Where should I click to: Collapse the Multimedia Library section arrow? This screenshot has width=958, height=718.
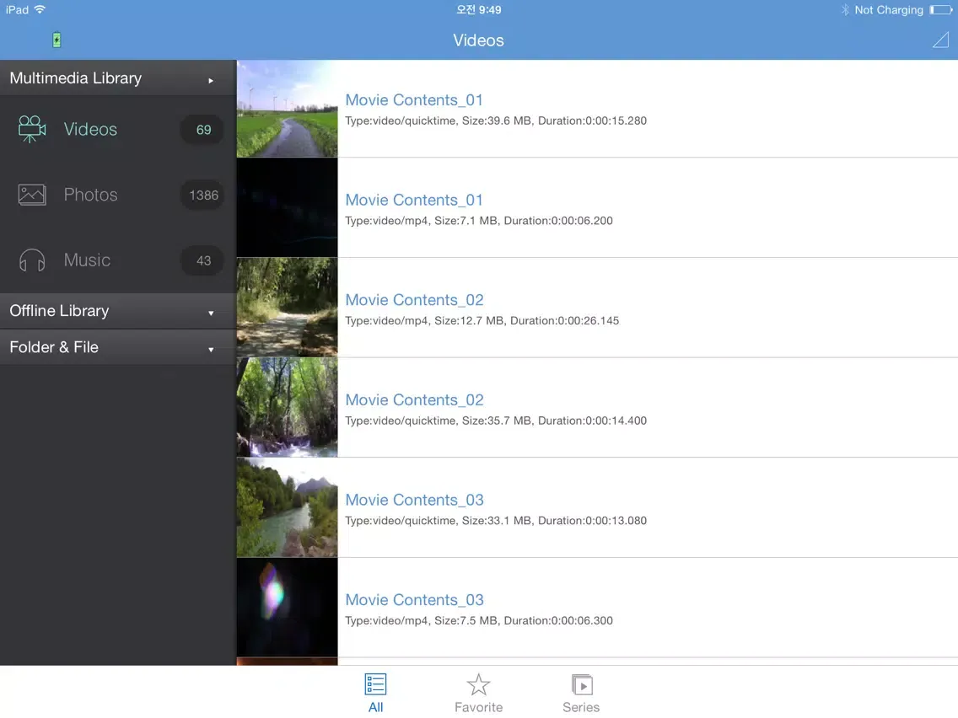211,80
